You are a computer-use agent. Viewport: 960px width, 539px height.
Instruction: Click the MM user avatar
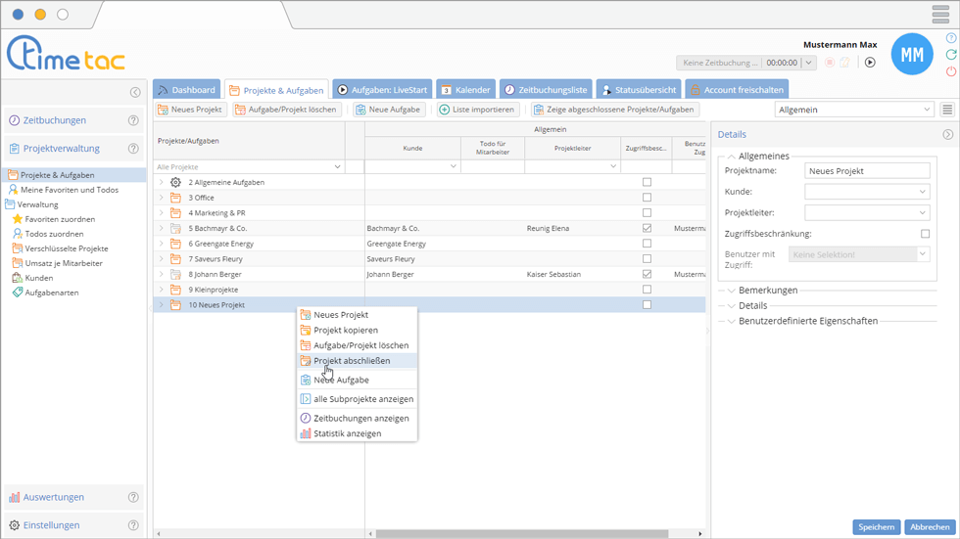point(911,55)
